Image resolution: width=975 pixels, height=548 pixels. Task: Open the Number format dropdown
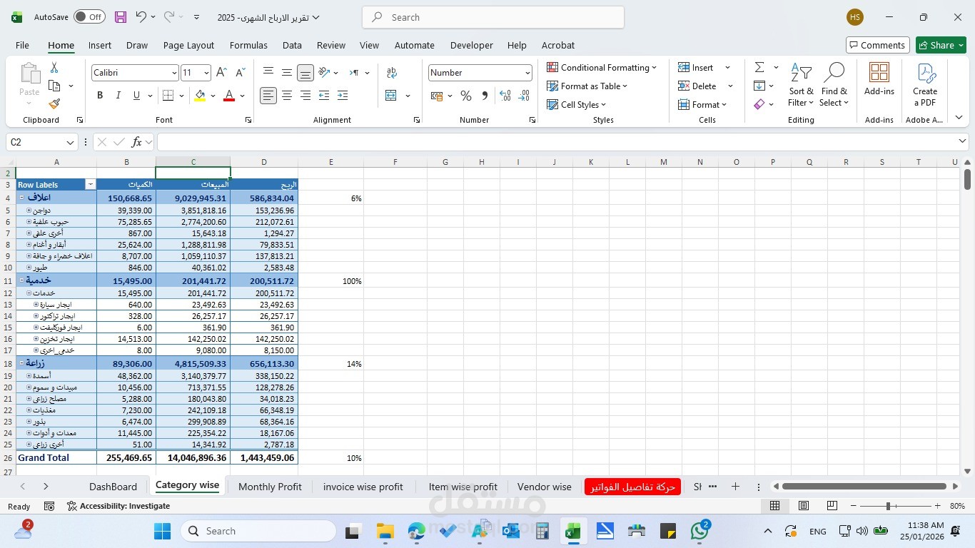(x=527, y=73)
